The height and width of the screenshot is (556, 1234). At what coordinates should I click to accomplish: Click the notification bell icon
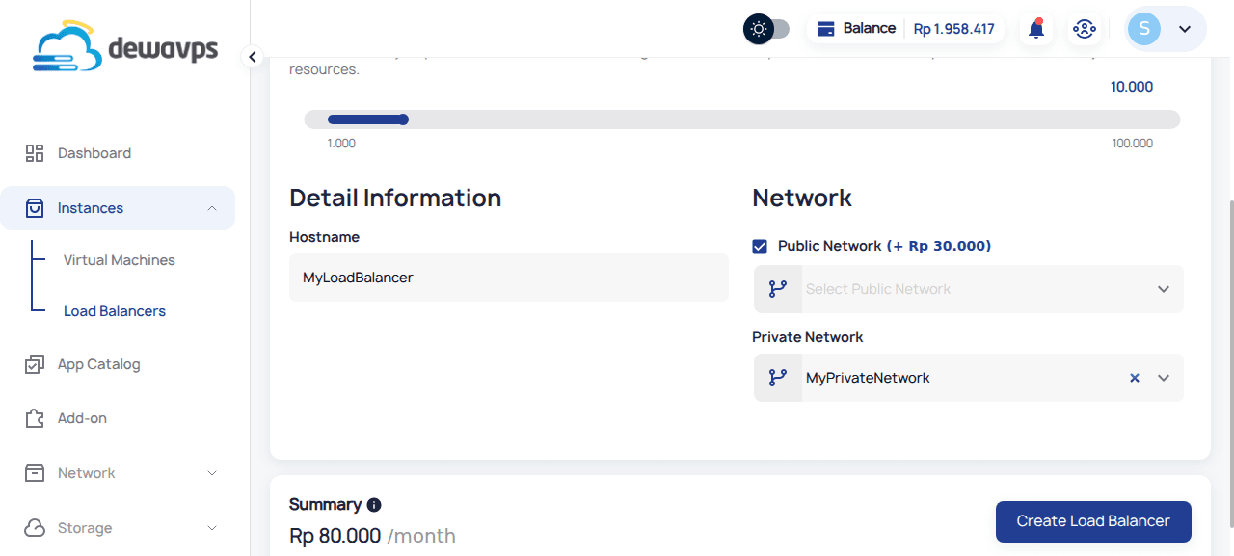[x=1036, y=29]
